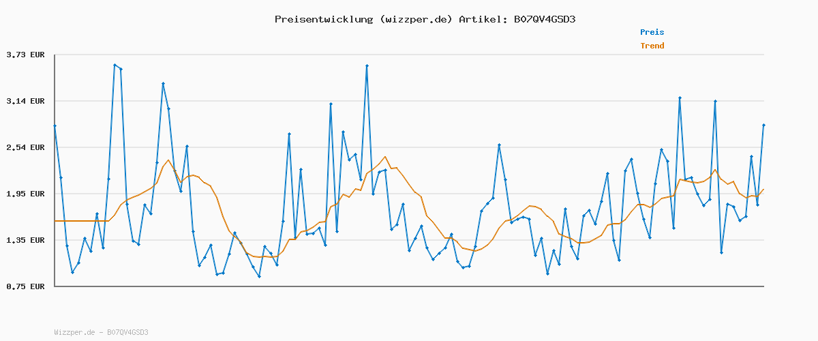Click the word Preisentwicklung in chart title
Viewport: 818px width, 341px height.
[323, 19]
